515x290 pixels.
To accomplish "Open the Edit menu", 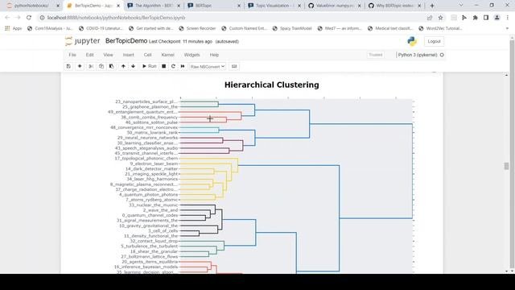I will click(x=89, y=55).
